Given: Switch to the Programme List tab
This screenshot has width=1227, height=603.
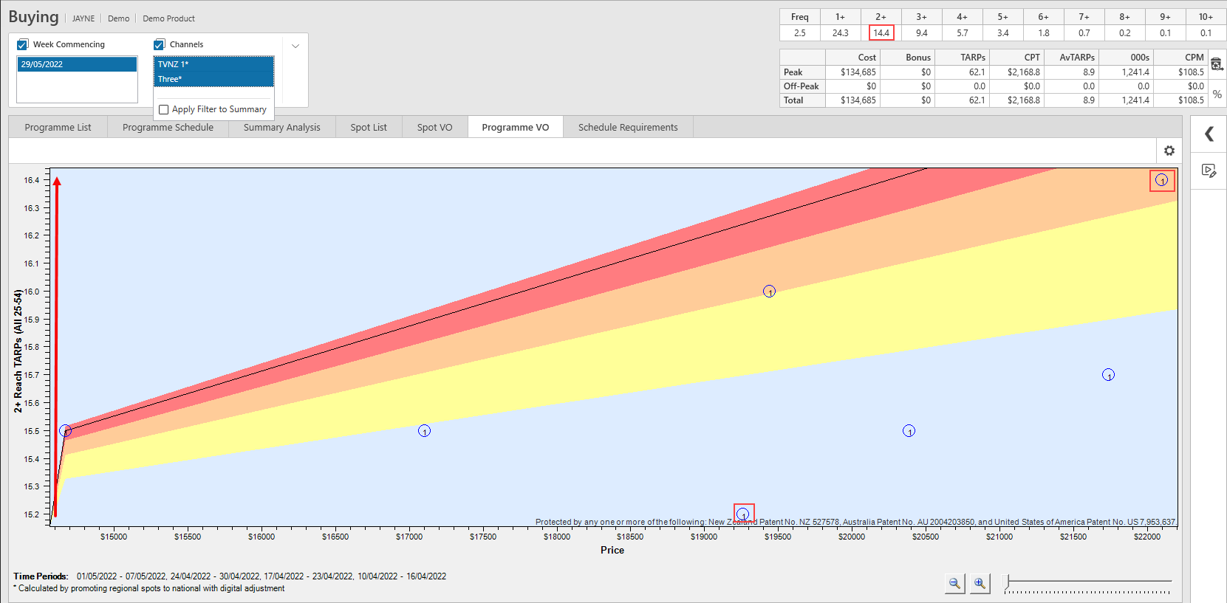Looking at the screenshot, I should [x=58, y=127].
